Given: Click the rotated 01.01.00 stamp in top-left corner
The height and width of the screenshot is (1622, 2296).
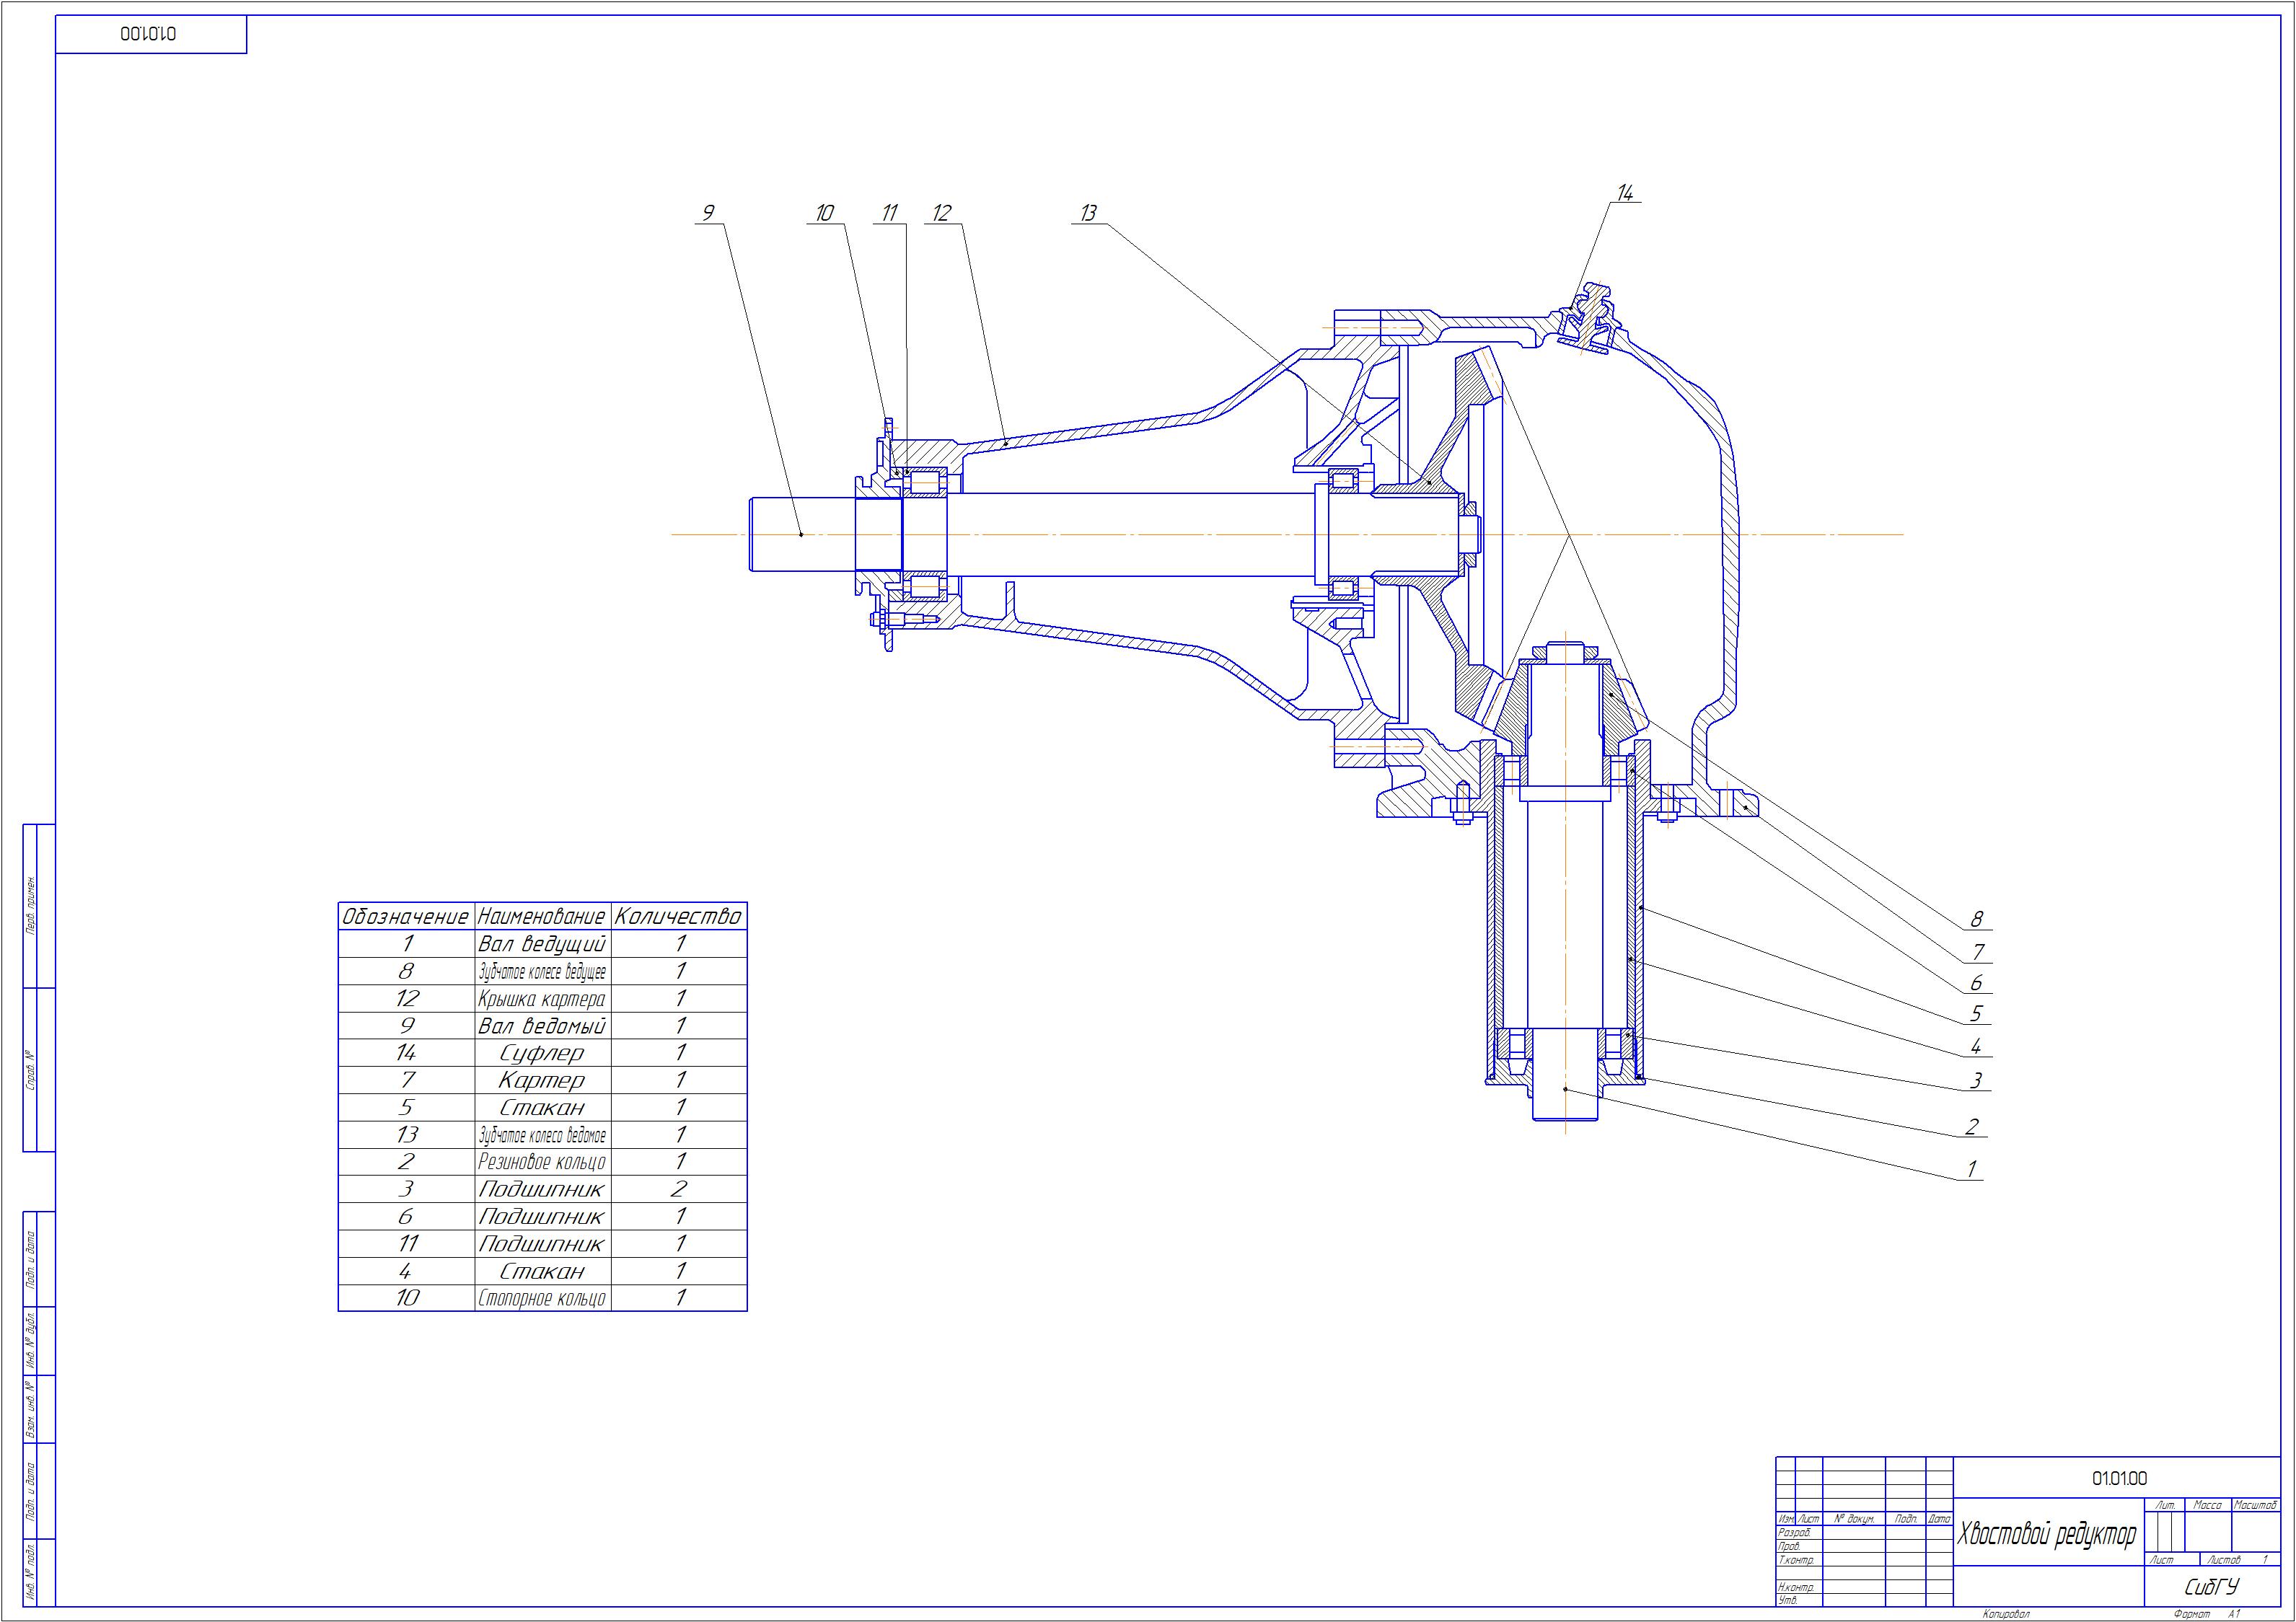Looking at the screenshot, I should tap(148, 34).
